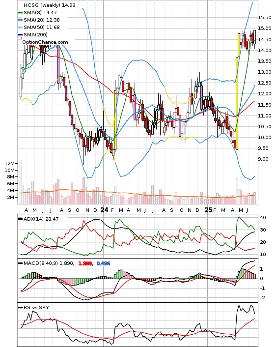Select the SMA(50) 11.68 legend label

tap(42, 27)
